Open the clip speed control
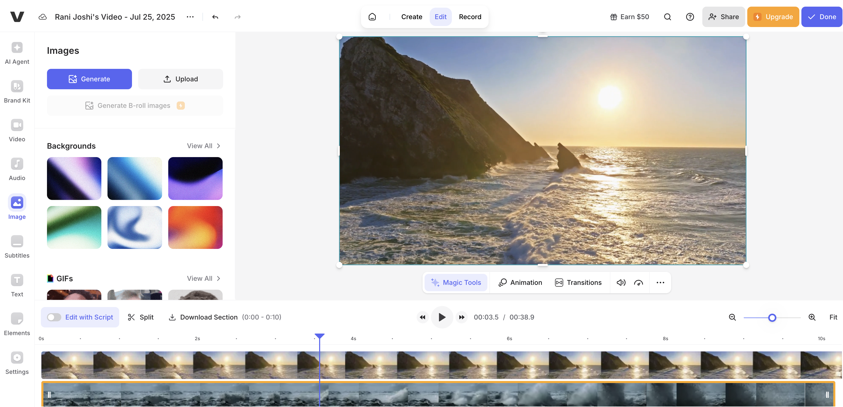The height and width of the screenshot is (407, 843). pos(639,283)
